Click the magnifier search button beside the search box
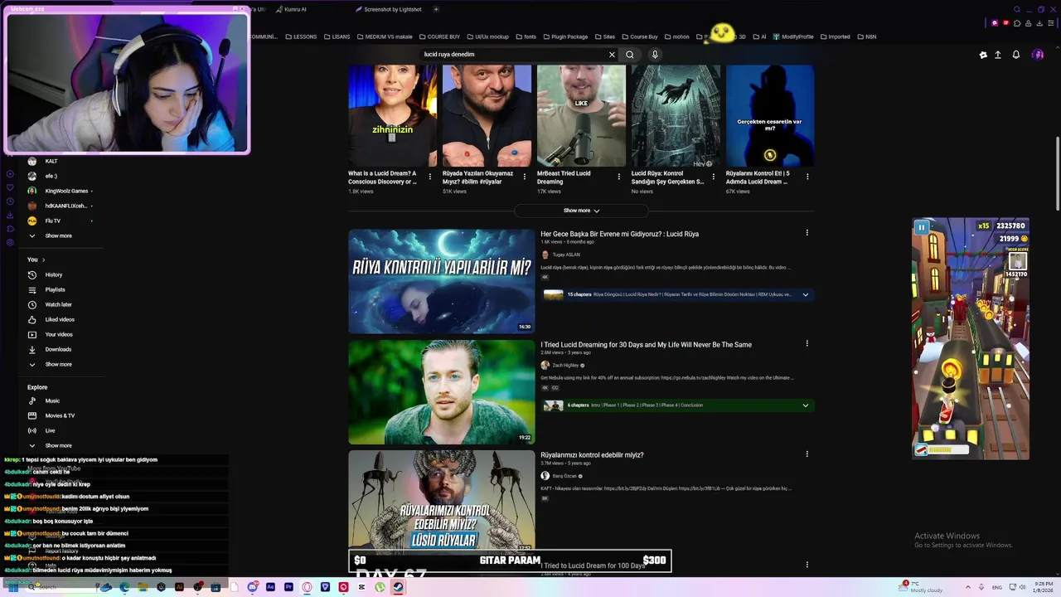1061x597 pixels. [x=630, y=55]
